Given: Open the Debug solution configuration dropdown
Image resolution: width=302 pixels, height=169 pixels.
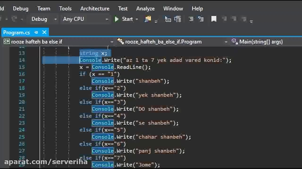Looking at the screenshot, I should pyautogui.click(x=44, y=19).
